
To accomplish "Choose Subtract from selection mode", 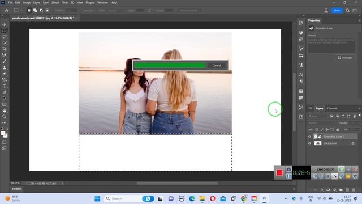I will pos(41,11).
